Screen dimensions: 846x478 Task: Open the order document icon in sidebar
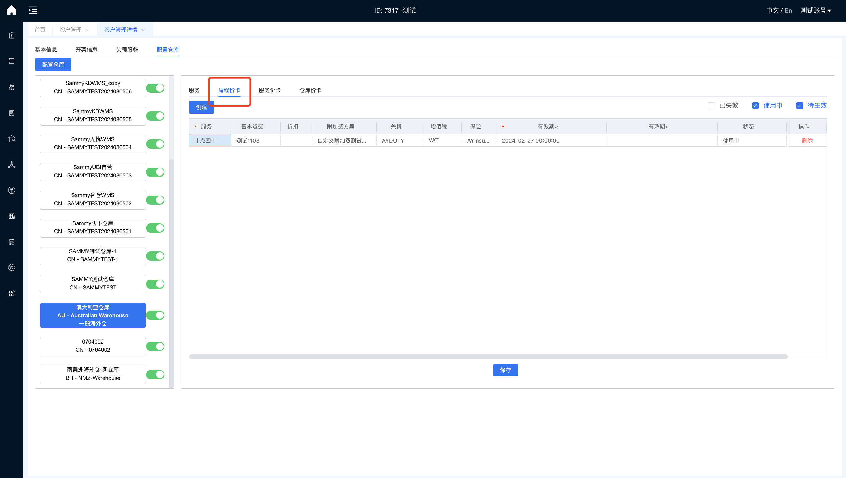pos(12,113)
